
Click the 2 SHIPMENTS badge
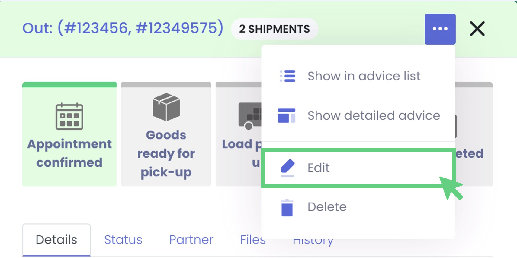pyautogui.click(x=274, y=29)
